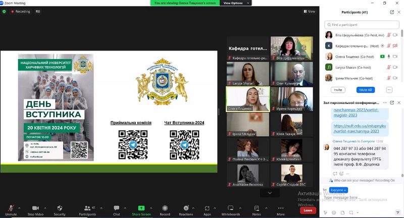Expand arrow beside Reactions button
This screenshot has height=218, width=404.
point(193,208)
